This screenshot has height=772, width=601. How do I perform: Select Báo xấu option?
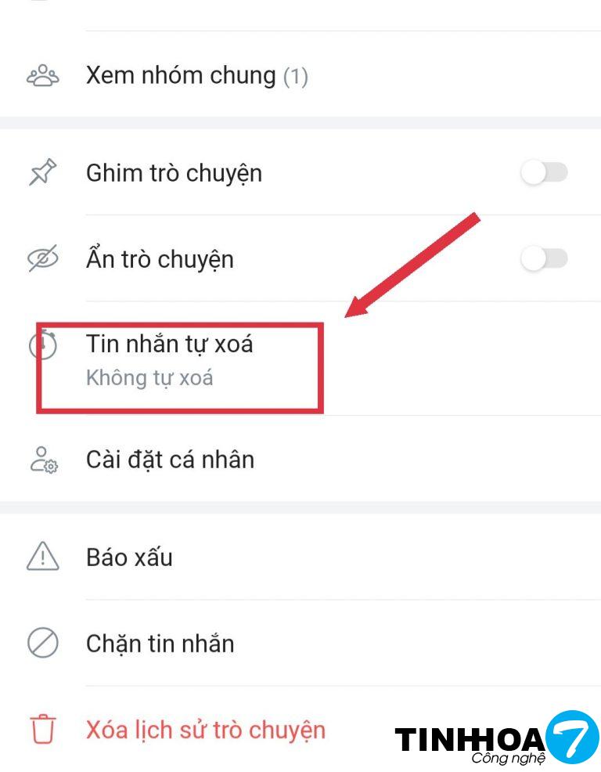point(300,557)
